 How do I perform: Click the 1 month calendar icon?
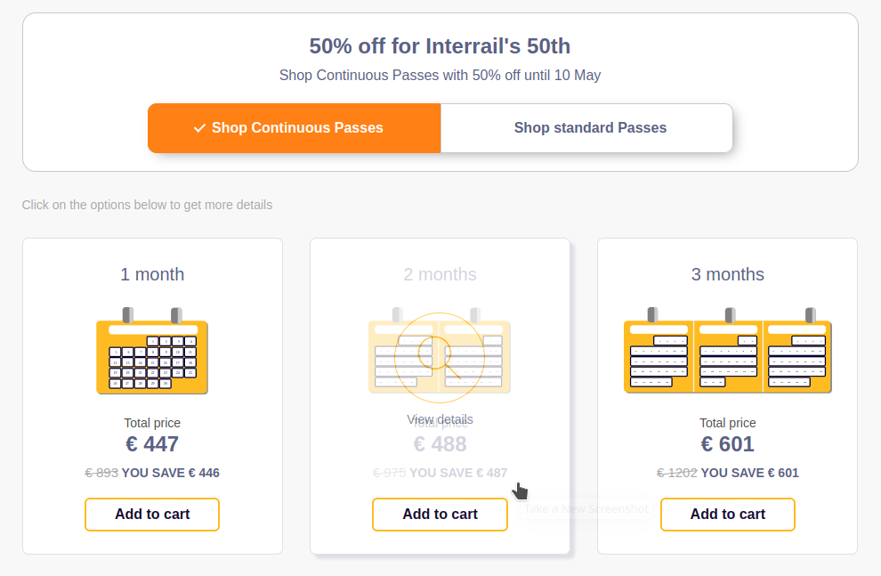[152, 351]
